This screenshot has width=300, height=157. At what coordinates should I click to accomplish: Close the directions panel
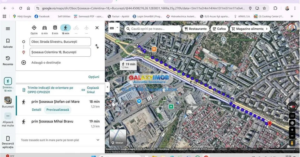point(97,28)
